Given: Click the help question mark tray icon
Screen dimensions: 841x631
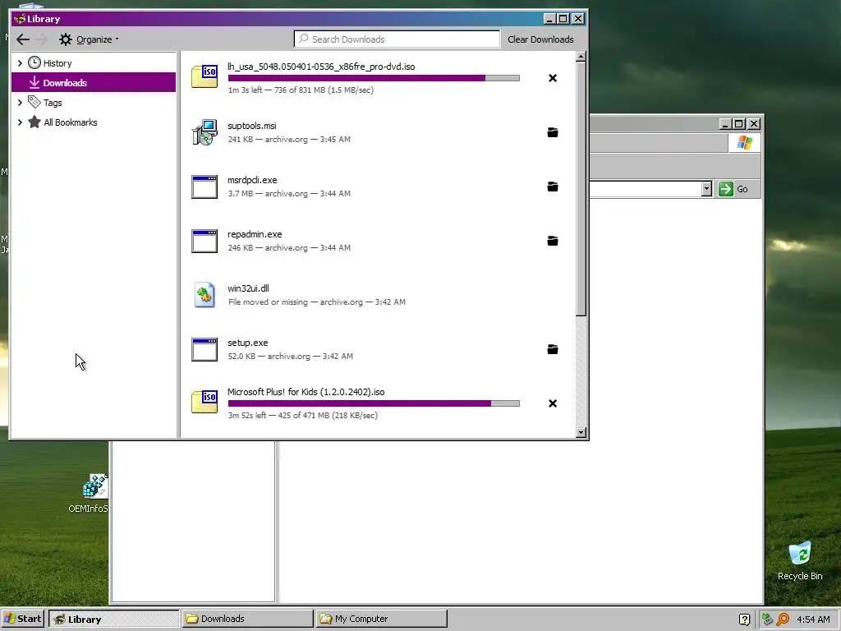Looking at the screenshot, I should tap(744, 619).
